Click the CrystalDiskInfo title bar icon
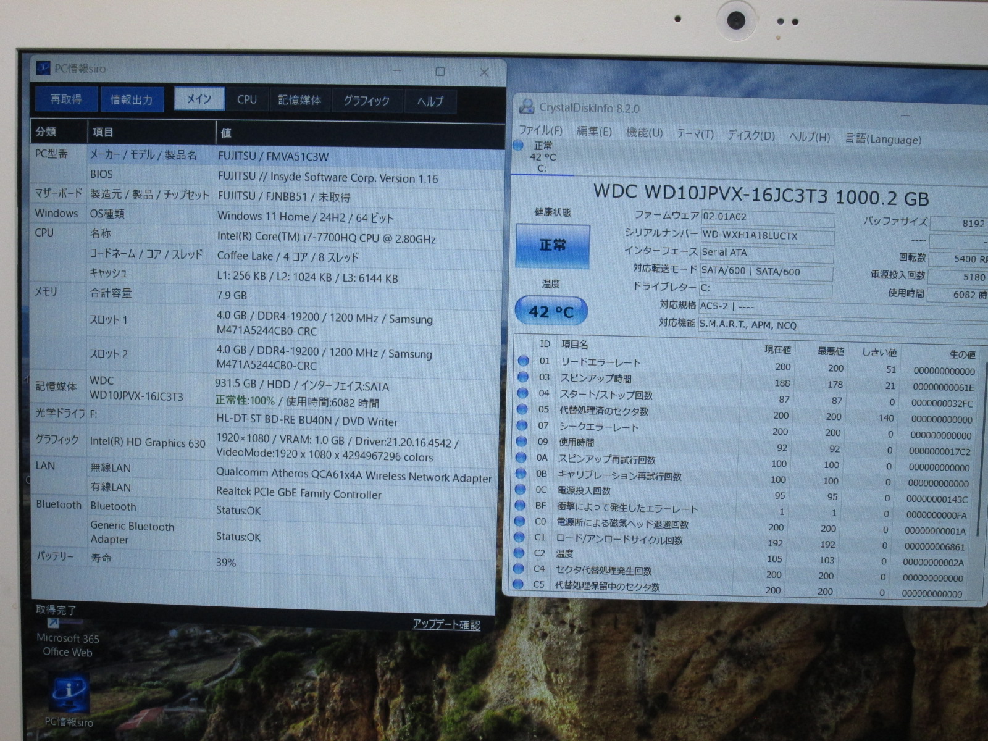 pos(527,106)
